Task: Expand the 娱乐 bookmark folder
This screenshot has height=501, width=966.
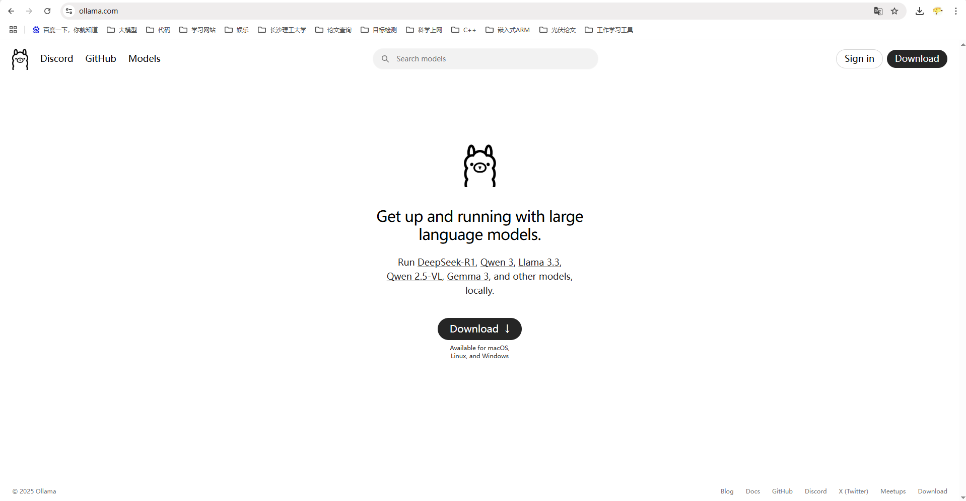Action: tap(237, 30)
